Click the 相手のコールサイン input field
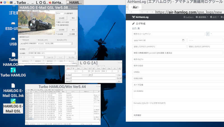 click(x=168, y=34)
